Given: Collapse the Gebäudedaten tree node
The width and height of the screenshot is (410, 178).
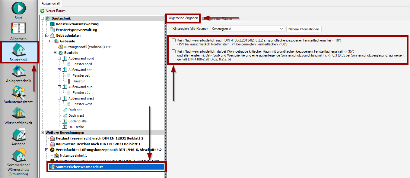Looking at the screenshot, I should click(47, 35).
